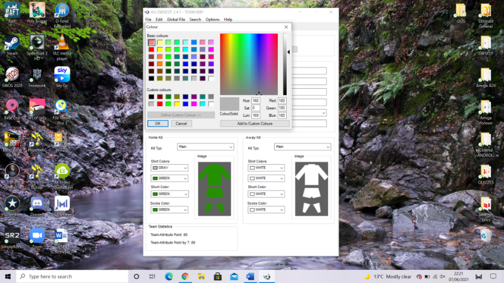Screen dimensions: 504x283
Task: Open Google Chrome from the taskbar
Action: coord(185,277)
